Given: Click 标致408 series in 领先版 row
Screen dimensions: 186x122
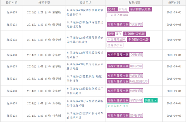Looking at the screenshot, I should 12,116.
